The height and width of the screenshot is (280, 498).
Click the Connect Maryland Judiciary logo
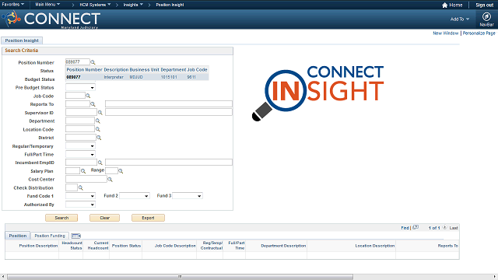click(x=52, y=19)
